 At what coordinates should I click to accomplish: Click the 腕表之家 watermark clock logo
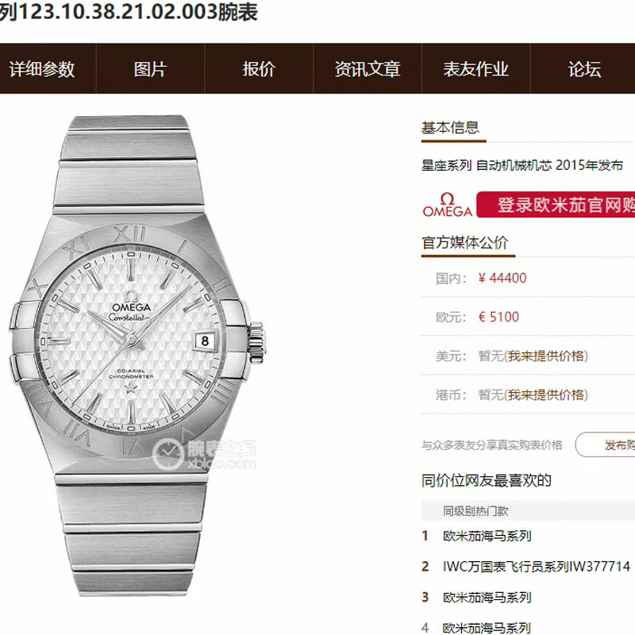point(167,453)
